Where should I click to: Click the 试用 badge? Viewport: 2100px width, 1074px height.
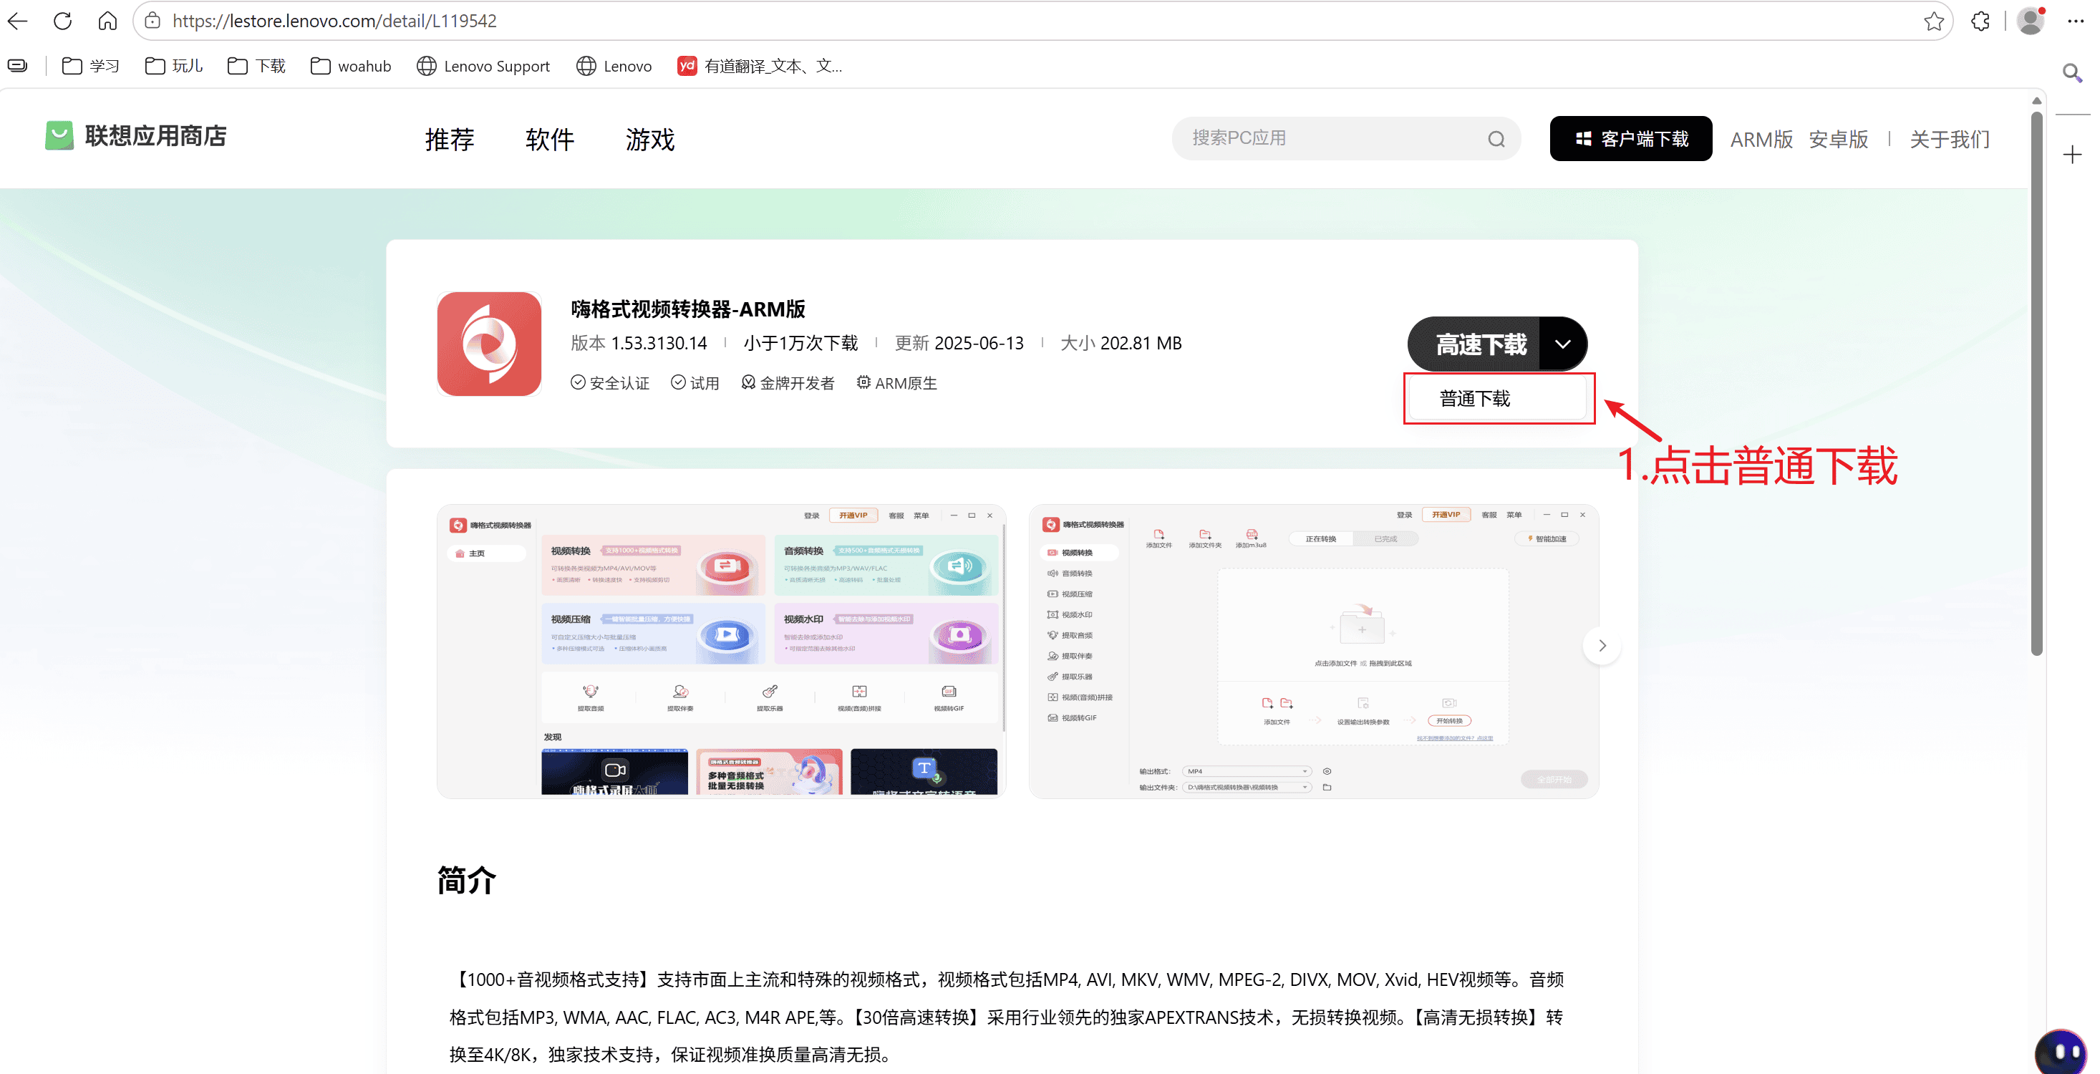[x=695, y=383]
